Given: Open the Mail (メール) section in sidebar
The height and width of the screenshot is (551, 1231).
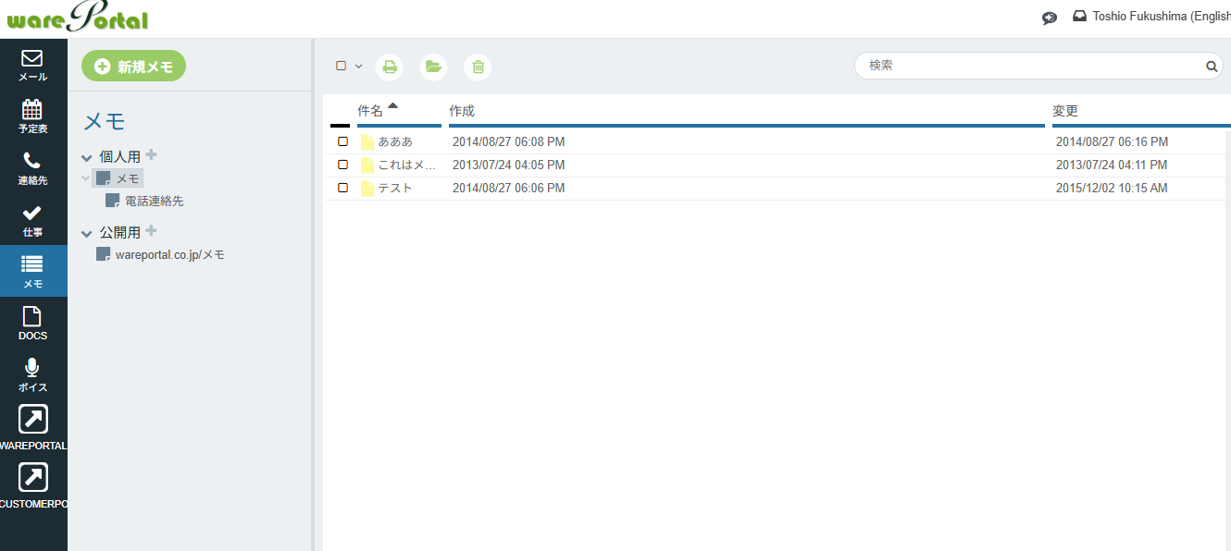Looking at the screenshot, I should (32, 65).
